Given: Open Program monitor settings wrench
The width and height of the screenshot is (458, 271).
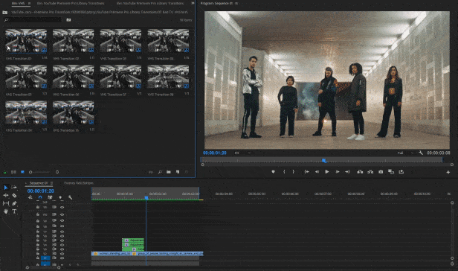Looking at the screenshot, I should [x=421, y=153].
